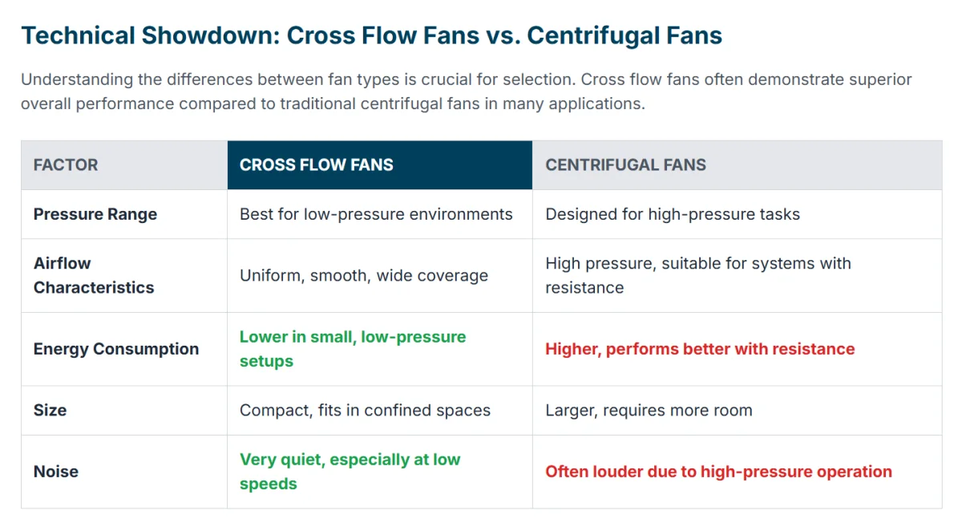Click red 'Higher, performs better with resistance' text
Image resolution: width=962 pixels, height=527 pixels.
[x=700, y=349]
